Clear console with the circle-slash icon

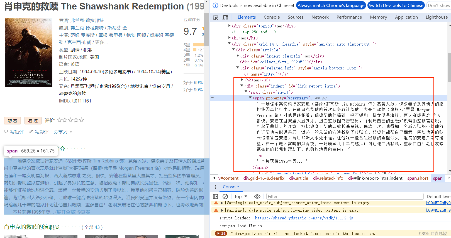point(225,196)
